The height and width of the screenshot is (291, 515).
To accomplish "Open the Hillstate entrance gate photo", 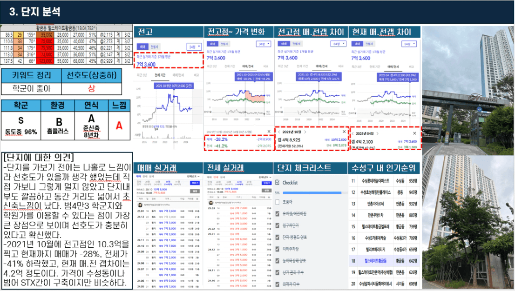I will 468,90.
